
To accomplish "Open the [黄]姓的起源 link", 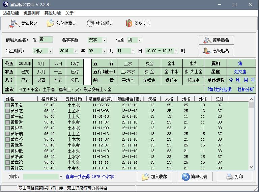I will pyautogui.click(x=219, y=89).
